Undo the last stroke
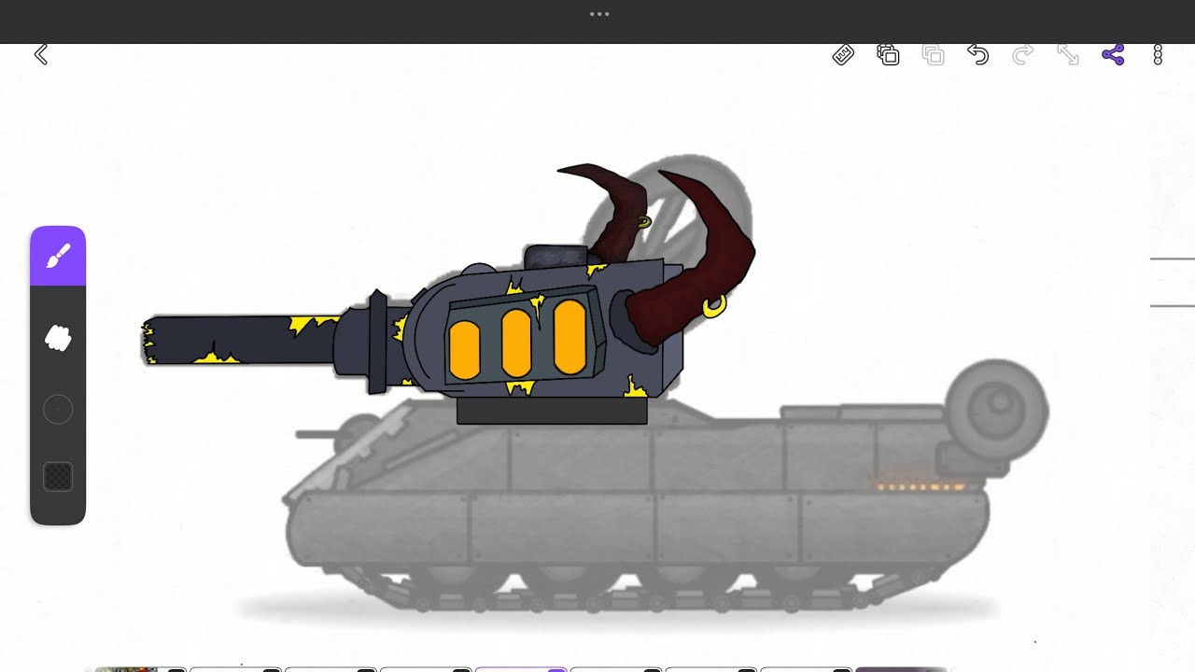The width and height of the screenshot is (1195, 672). (977, 55)
